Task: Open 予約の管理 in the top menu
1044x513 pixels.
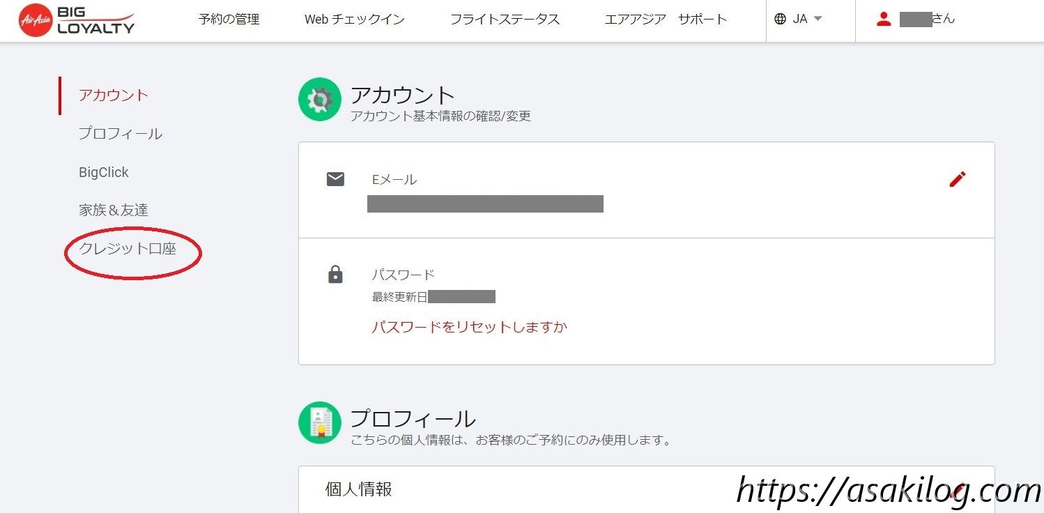Action: (229, 20)
